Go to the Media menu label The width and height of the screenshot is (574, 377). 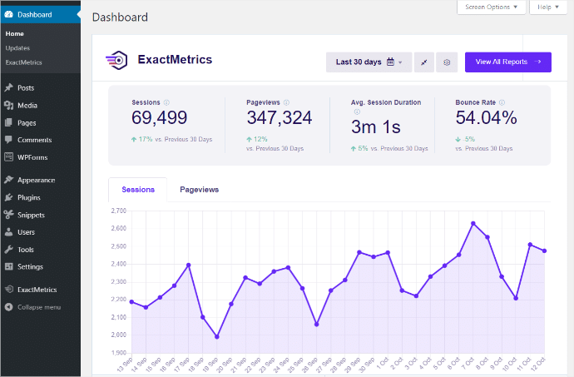tap(27, 106)
